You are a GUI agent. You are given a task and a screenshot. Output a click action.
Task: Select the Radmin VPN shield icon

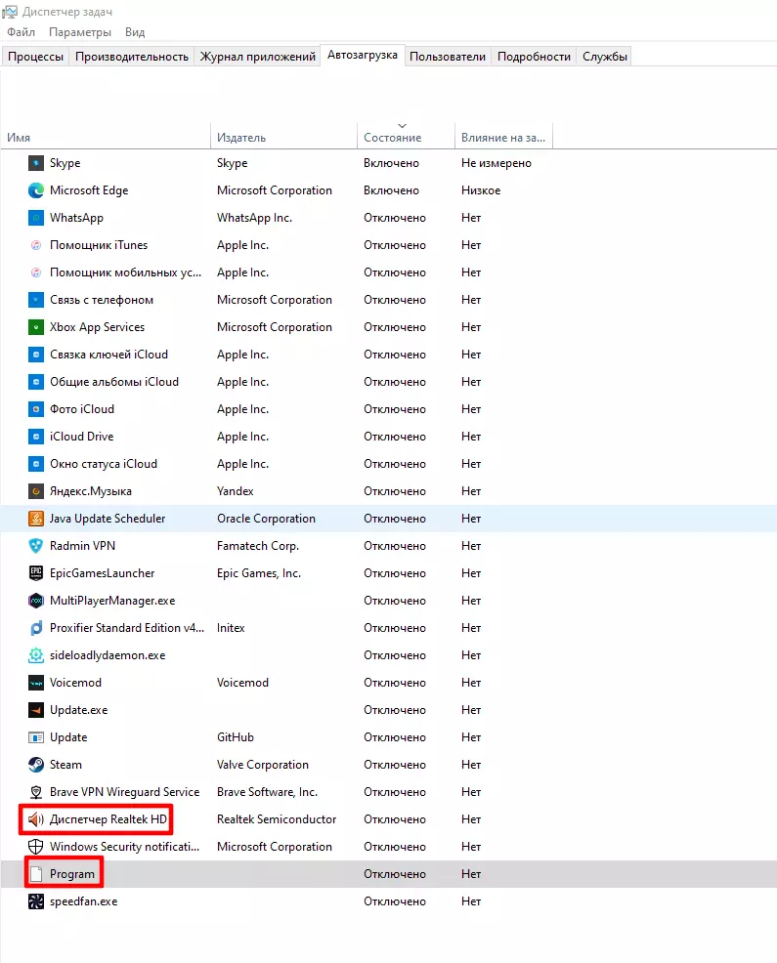35,546
